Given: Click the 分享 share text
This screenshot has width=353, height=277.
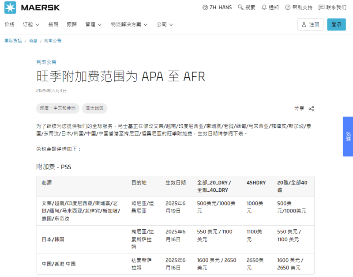Looking at the screenshot, I should pos(299,108).
